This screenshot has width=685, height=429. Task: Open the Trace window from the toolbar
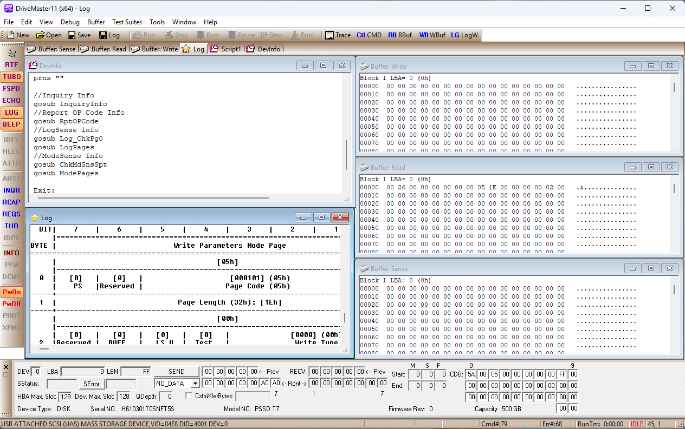tap(338, 35)
